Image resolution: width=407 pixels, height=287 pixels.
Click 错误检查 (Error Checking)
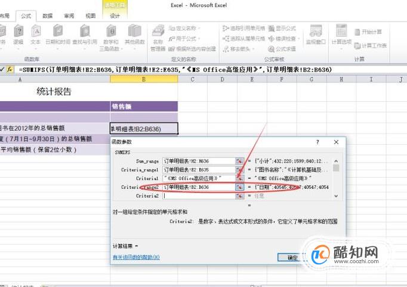pos(284,39)
